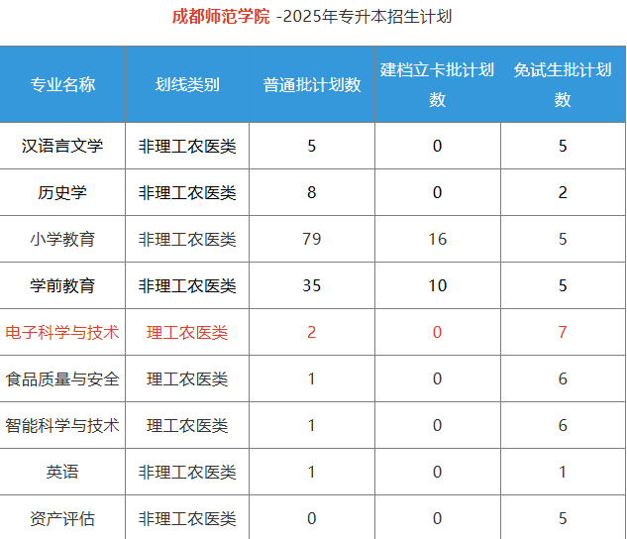
Task: Click the value 35 for 学前教育
Action: [312, 286]
